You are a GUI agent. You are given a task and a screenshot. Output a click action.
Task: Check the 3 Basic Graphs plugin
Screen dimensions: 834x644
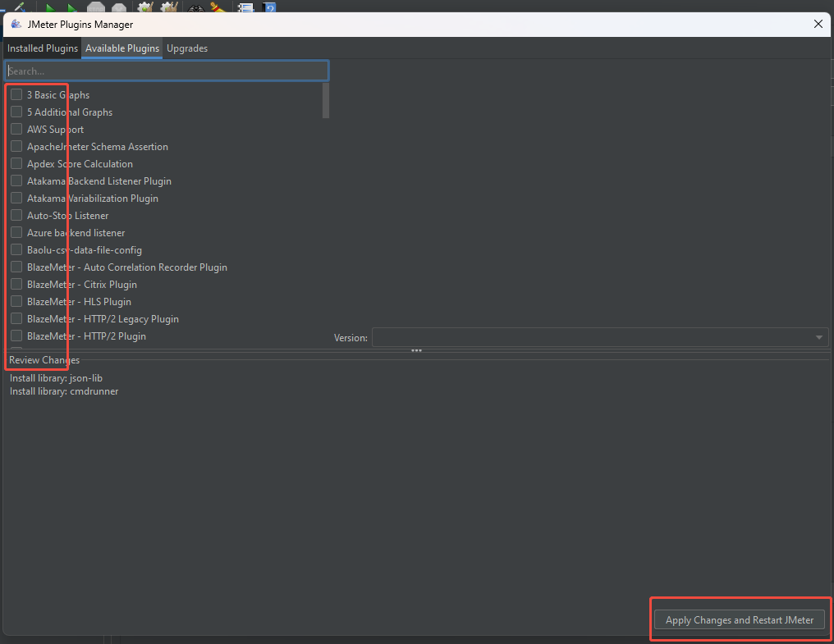16,94
